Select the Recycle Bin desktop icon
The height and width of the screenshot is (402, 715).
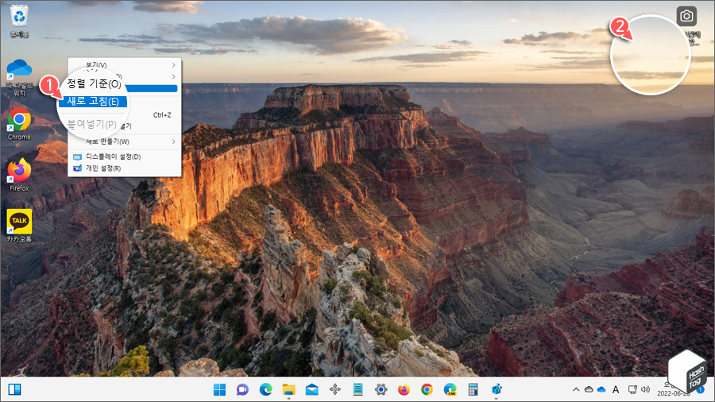(x=19, y=21)
